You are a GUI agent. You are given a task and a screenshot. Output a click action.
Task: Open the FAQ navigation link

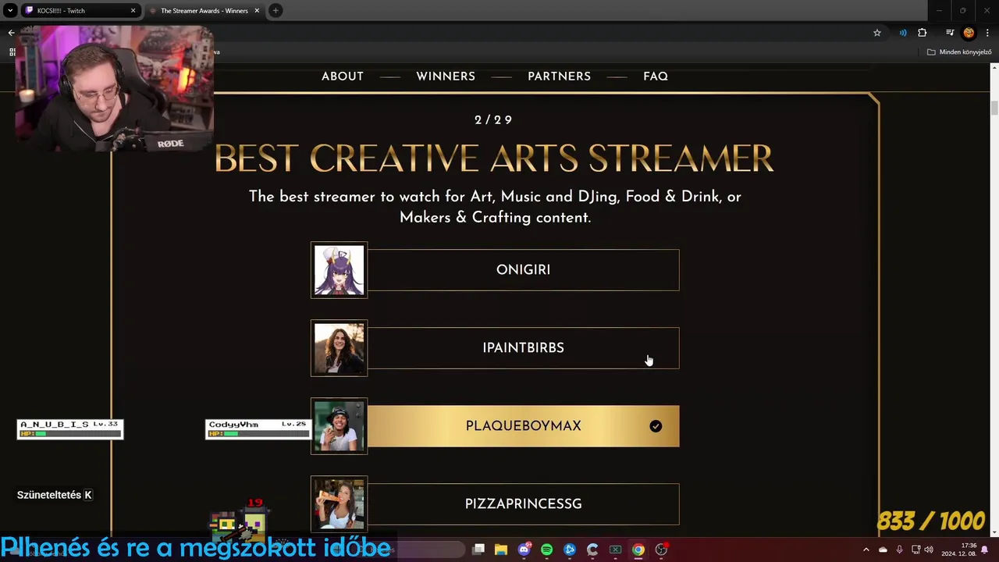pos(656,76)
